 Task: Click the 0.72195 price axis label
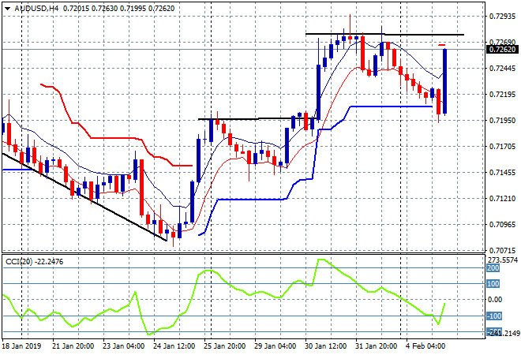coord(502,95)
